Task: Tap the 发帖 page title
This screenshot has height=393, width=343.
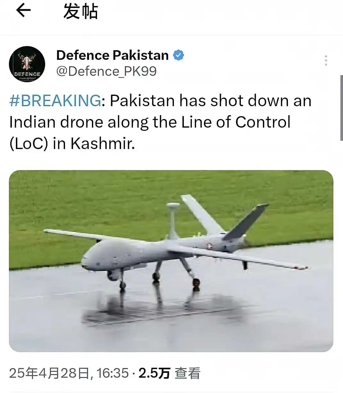Action: 80,12
